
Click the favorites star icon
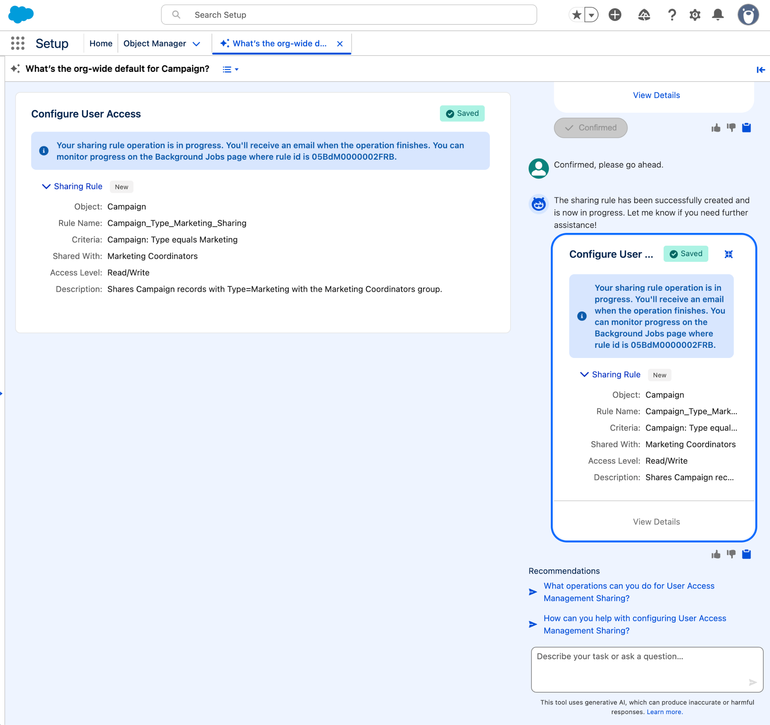(576, 14)
